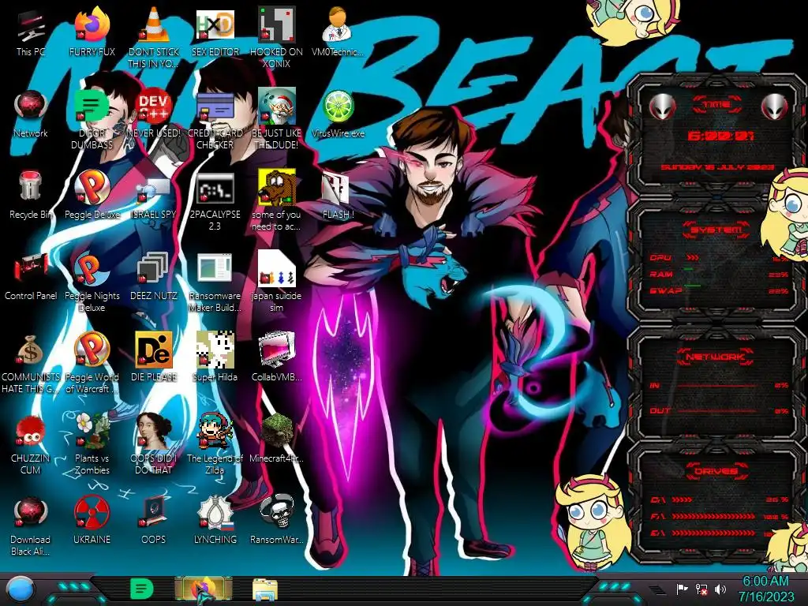The width and height of the screenshot is (808, 606).
Task: Click the Start orb button
Action: click(19, 590)
